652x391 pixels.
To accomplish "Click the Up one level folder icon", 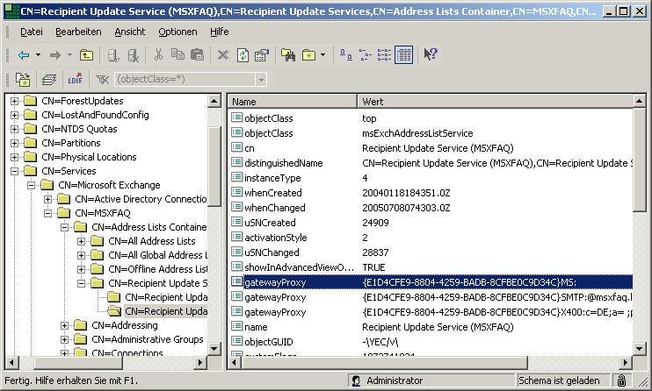I will click(86, 54).
